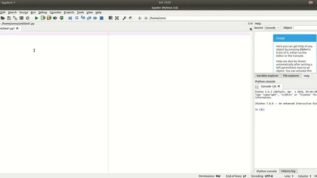317x178 pixels.
Task: Run file with green play button
Action: point(36,18)
